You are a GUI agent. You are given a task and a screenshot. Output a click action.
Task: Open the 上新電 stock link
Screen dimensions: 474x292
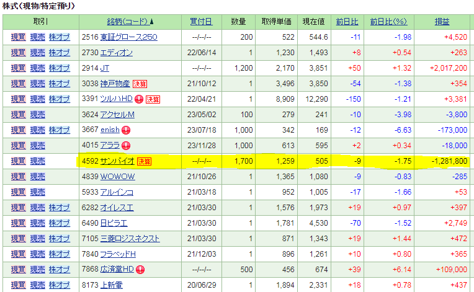tap(111, 285)
